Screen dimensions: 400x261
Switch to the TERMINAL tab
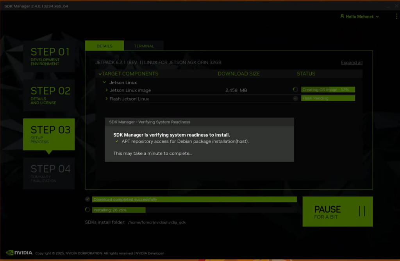tap(144, 46)
